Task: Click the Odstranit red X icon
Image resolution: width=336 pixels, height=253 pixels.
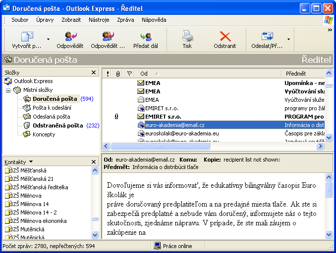Action: point(225,37)
